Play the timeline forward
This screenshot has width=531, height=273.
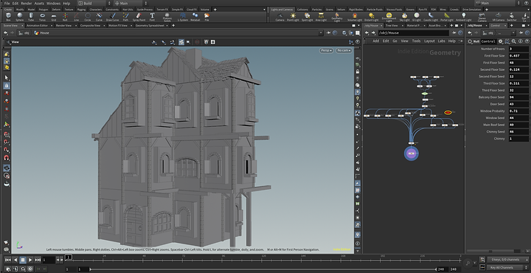pyautogui.click(x=30, y=260)
